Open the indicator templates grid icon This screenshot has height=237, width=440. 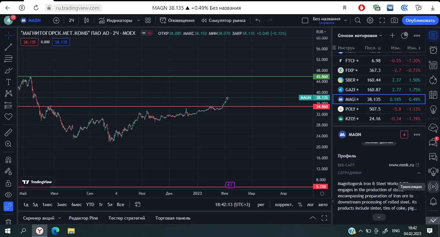(148, 20)
